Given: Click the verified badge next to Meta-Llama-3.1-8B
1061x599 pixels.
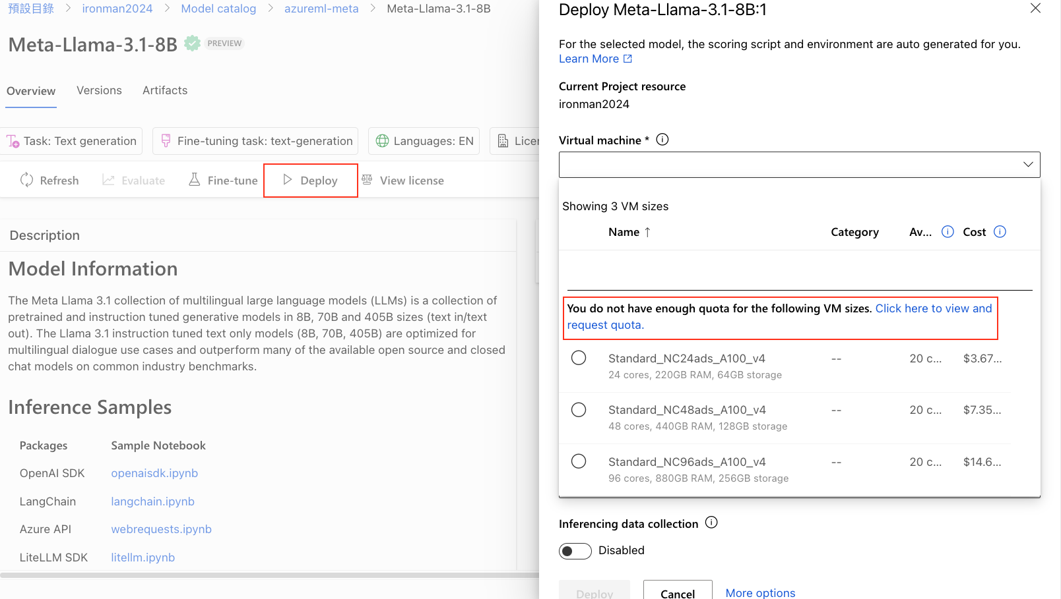Looking at the screenshot, I should [x=192, y=43].
